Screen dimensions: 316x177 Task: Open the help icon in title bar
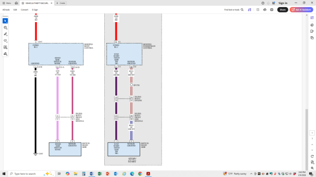tap(263, 3)
